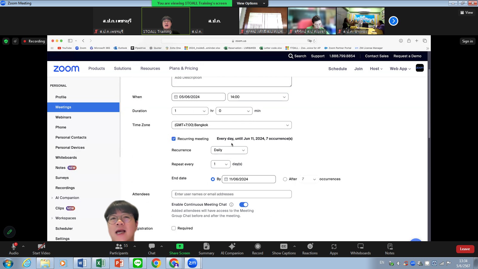Click the Safari share icon
The height and width of the screenshot is (269, 478).
pyautogui.click(x=409, y=41)
